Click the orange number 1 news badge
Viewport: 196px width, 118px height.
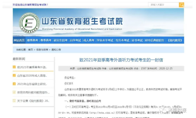[14, 67]
